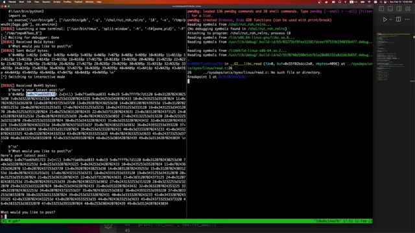Screen dimensions: 415x233
Task: Open the date and time in menu bar
Action: (401, 2)
